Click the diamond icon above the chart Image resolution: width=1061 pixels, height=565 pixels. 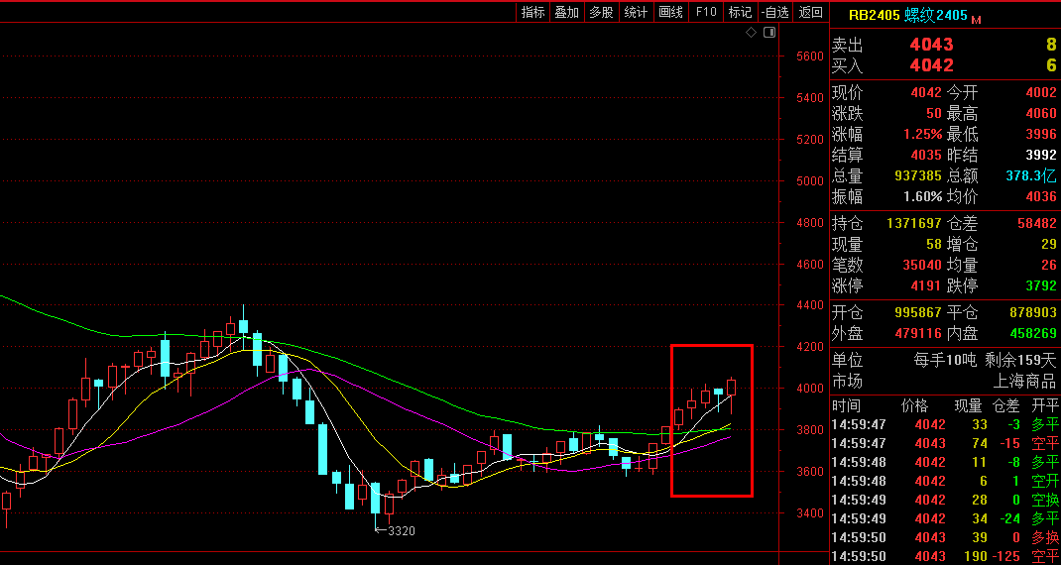point(752,34)
